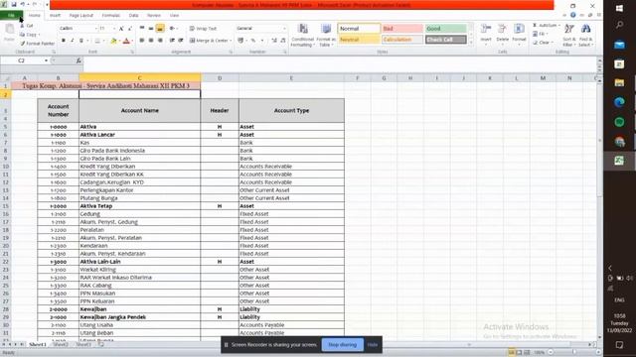The height and width of the screenshot is (357, 636).
Task: Switch to the Insert ribbon tab
Action: [56, 16]
